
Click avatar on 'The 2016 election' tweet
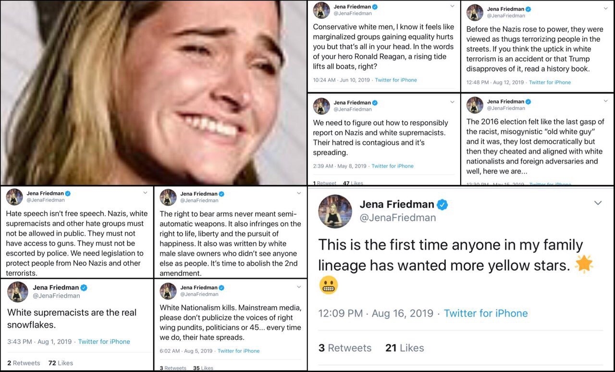tap(475, 105)
